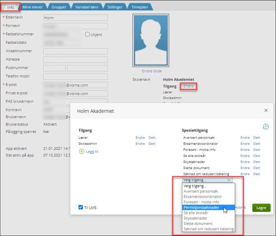Click the history clock icon in dialog
The height and width of the screenshot is (236, 276).
point(266,127)
